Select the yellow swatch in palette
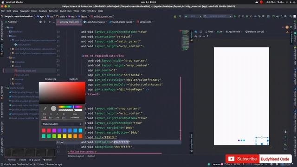The image size is (297, 167). [x=65, y=136]
